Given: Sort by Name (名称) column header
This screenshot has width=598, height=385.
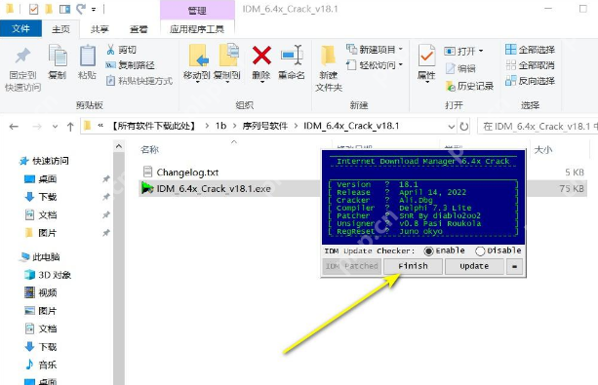Looking at the screenshot, I should click(149, 149).
